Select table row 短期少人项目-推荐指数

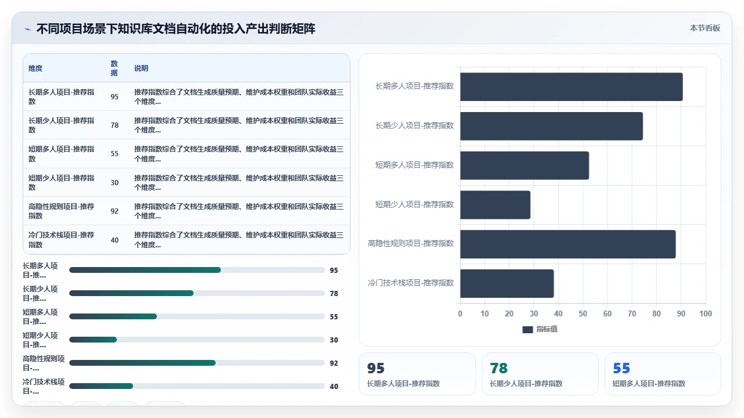click(187, 182)
